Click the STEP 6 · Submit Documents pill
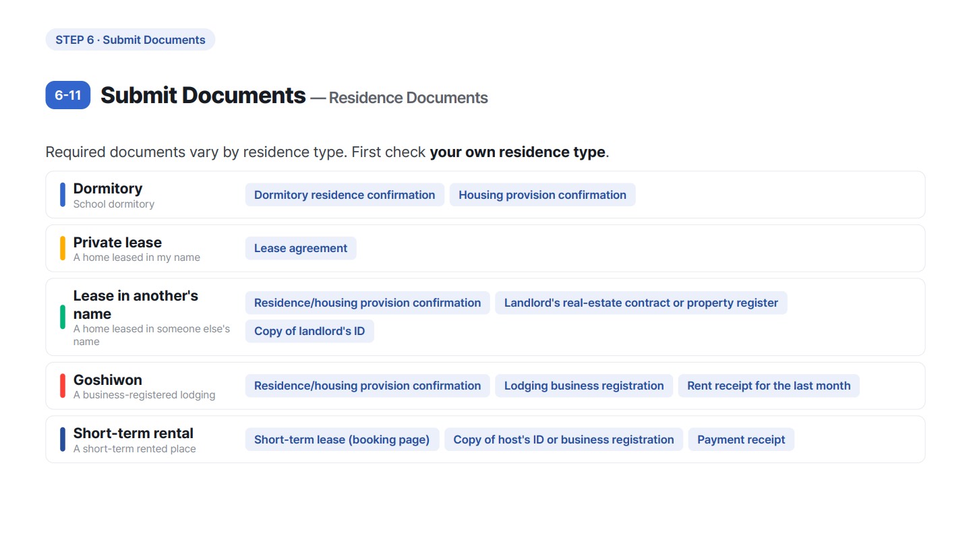971x546 pixels. [x=130, y=40]
